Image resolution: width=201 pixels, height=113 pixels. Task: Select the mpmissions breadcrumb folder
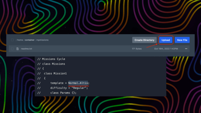(42, 40)
